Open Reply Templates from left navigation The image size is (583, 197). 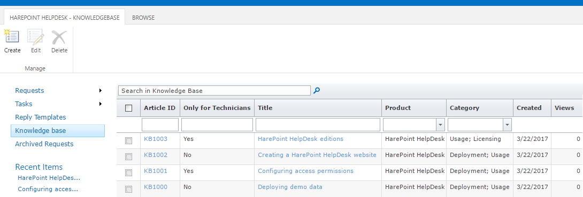tap(41, 117)
